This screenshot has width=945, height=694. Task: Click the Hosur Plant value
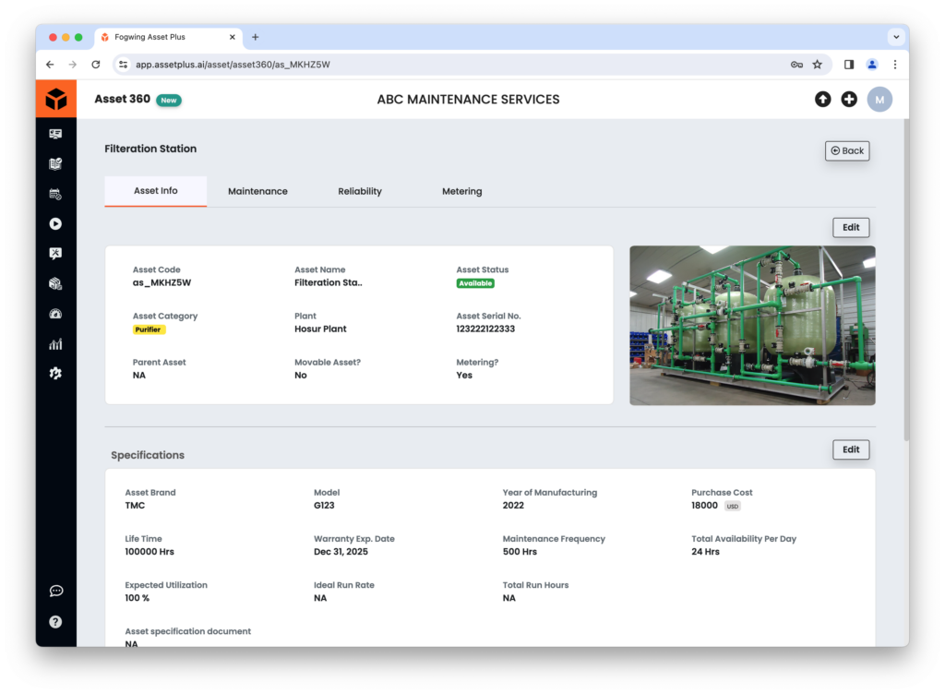tap(320, 329)
